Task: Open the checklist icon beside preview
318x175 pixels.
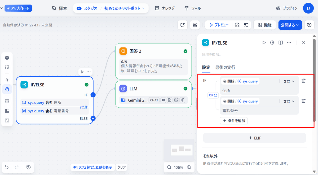Action: coord(246,25)
